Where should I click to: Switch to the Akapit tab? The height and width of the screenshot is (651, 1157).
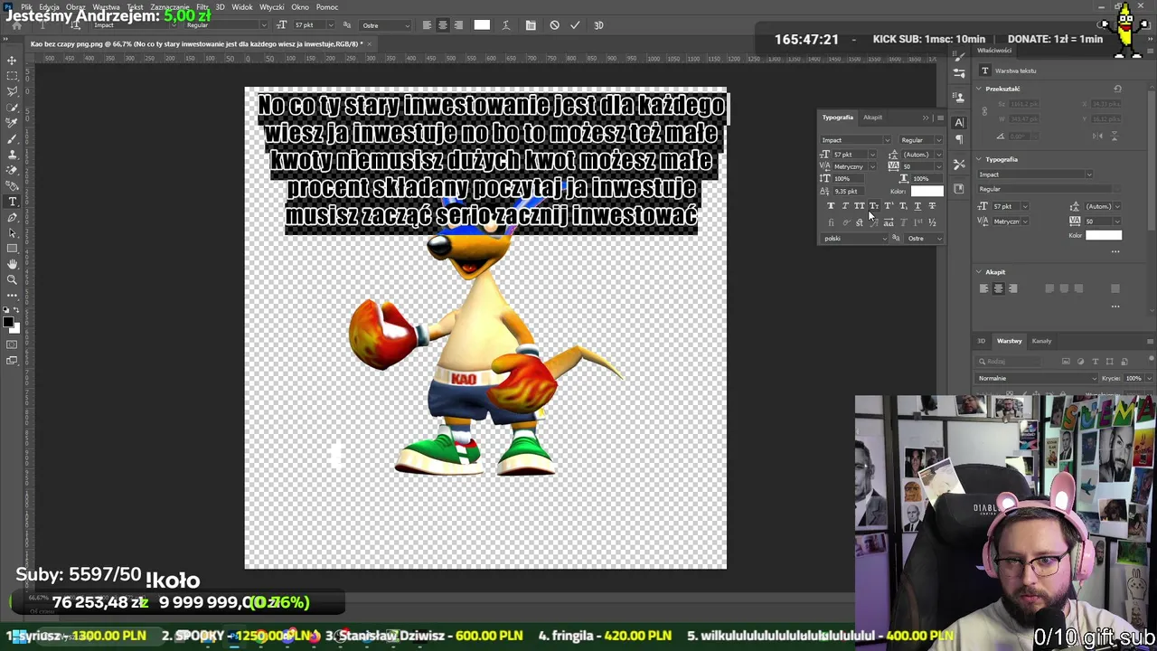point(872,118)
